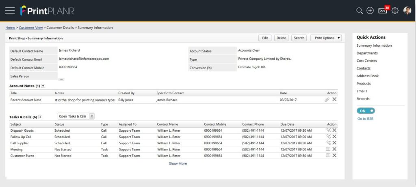Viewport: 416px width, 187px height.
Task: Click Subject column header in Tasks table
Action: coord(16,124)
